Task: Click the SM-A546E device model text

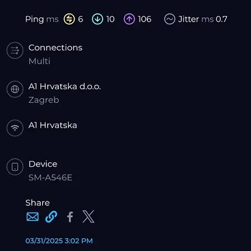Action: pyautogui.click(x=50, y=177)
